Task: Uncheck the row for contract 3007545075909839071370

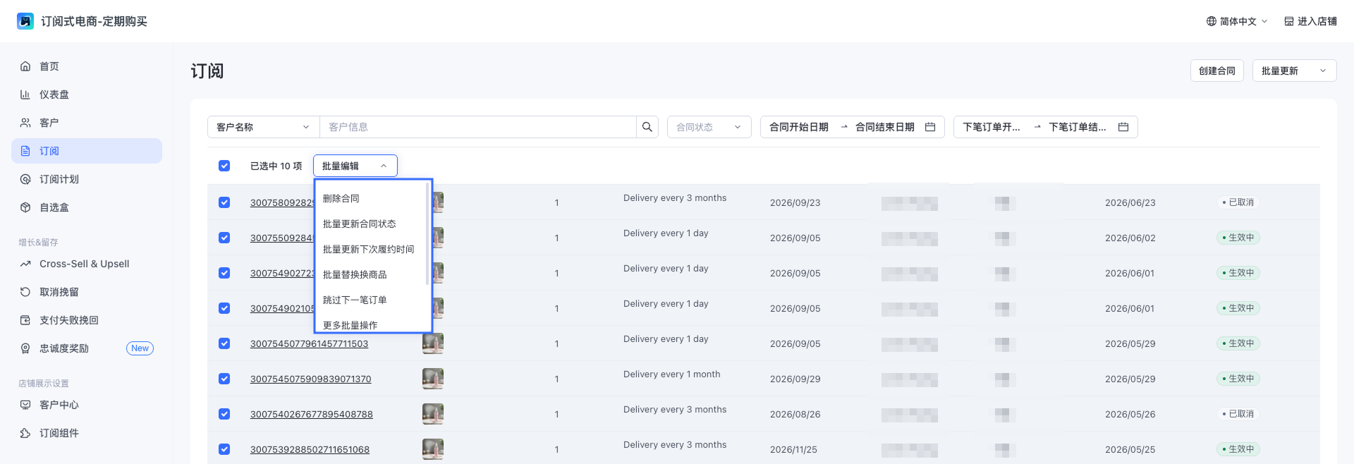Action: pyautogui.click(x=224, y=379)
